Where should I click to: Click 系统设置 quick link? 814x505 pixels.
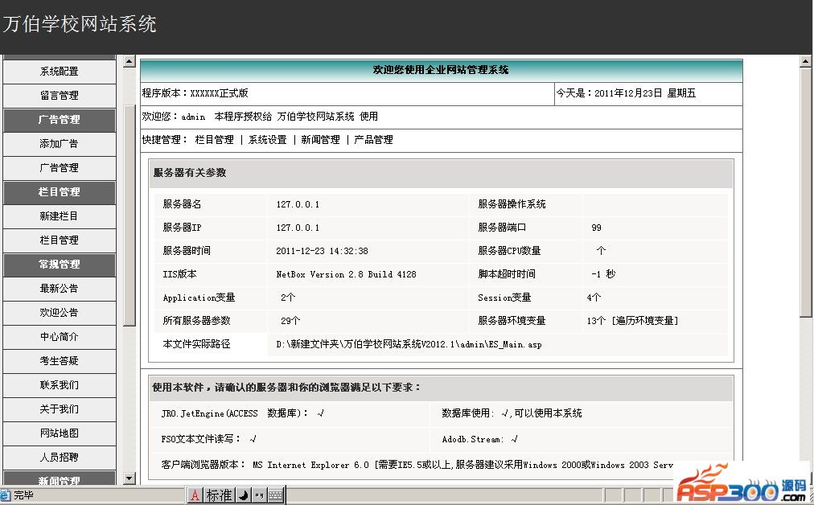(267, 140)
